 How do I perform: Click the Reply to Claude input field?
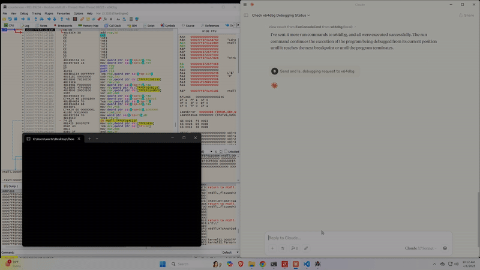pos(358,238)
